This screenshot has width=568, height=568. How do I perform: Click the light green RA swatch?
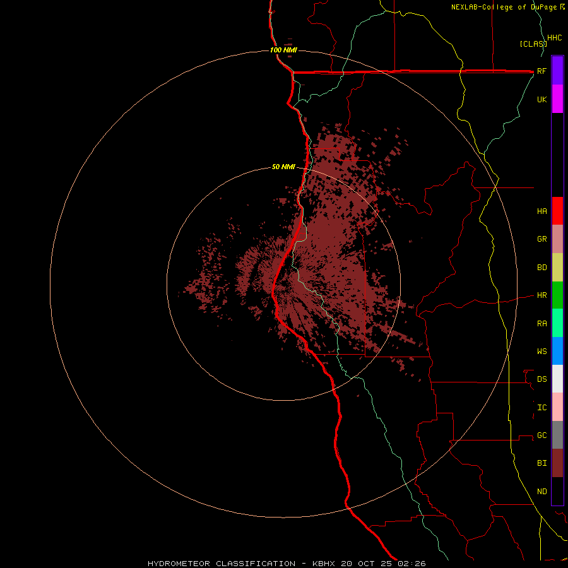click(557, 323)
